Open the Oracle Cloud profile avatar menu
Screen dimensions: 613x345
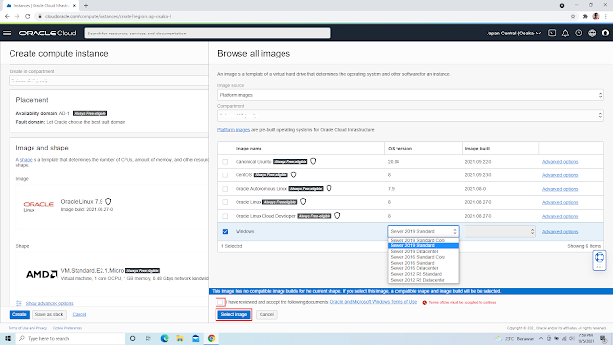(x=605, y=34)
